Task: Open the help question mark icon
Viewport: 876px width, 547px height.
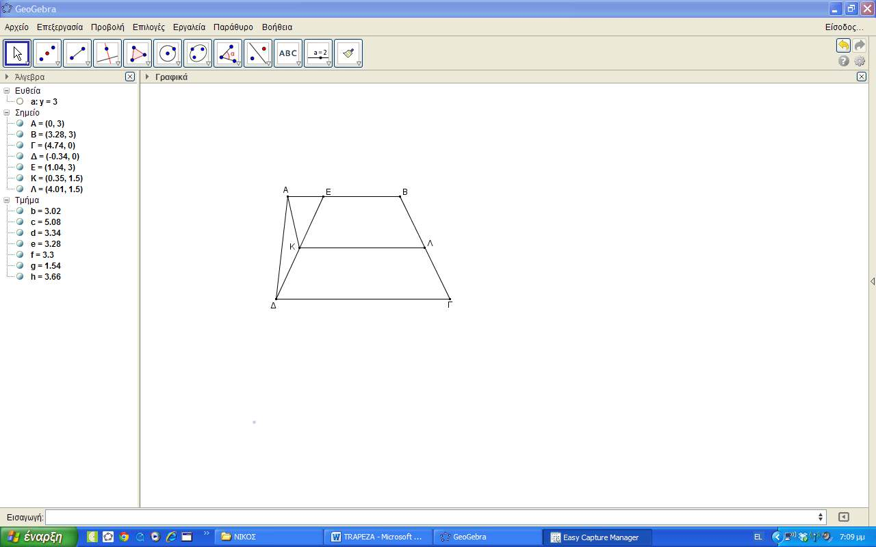Action: (844, 61)
